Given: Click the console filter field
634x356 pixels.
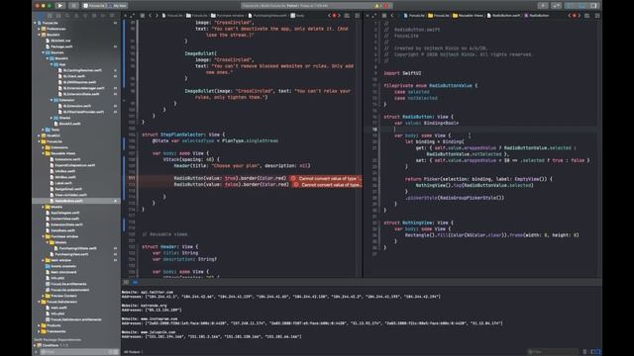Looking at the screenshot, I should [553, 352].
